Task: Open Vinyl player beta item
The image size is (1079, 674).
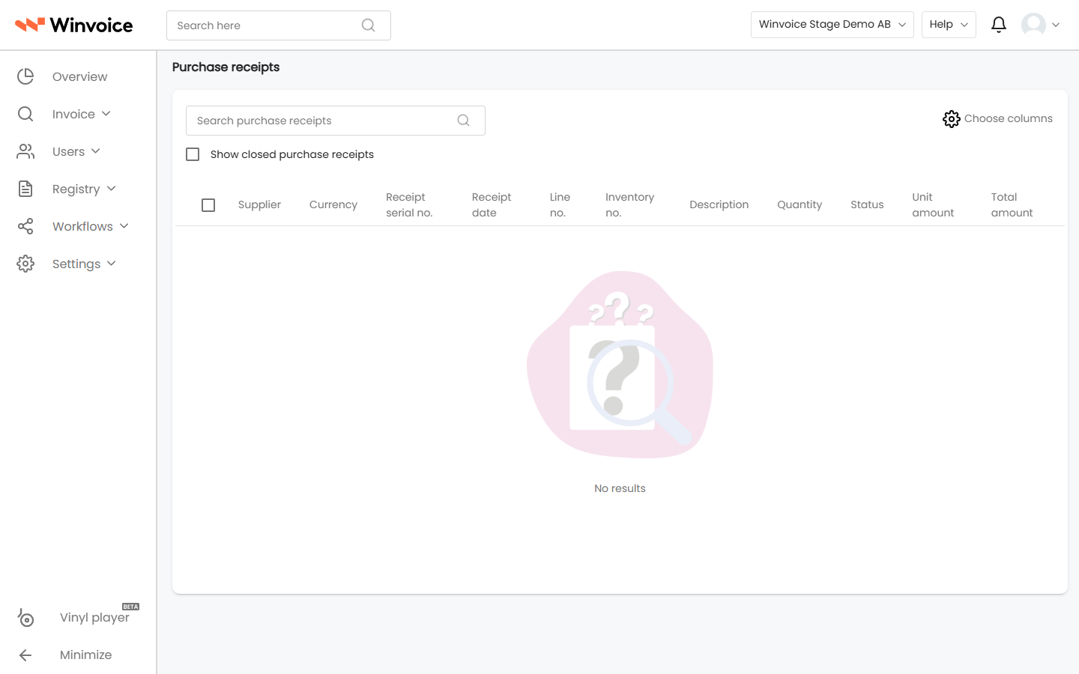Action: pyautogui.click(x=94, y=617)
